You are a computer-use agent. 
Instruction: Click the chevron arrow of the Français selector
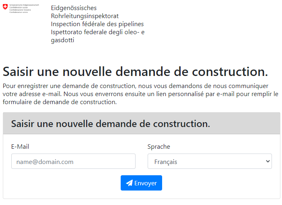click(x=268, y=161)
